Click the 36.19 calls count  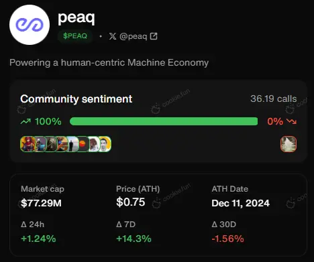(x=274, y=99)
